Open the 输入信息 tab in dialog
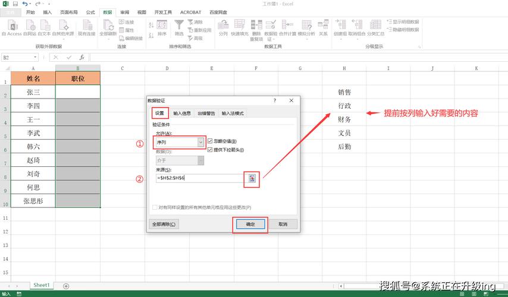Screen dimensions: 508x297 click(182, 113)
